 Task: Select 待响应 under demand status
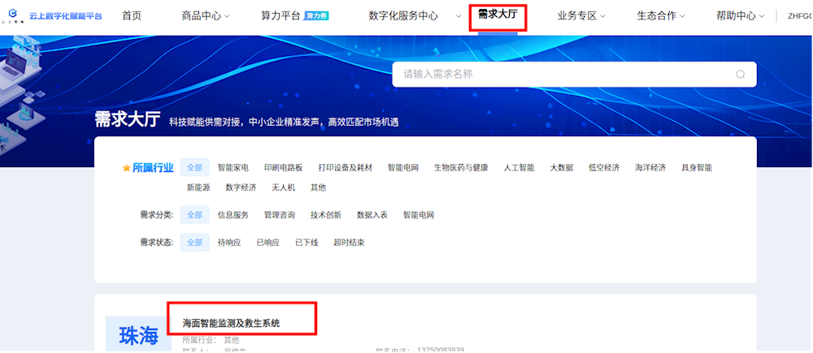tap(229, 243)
